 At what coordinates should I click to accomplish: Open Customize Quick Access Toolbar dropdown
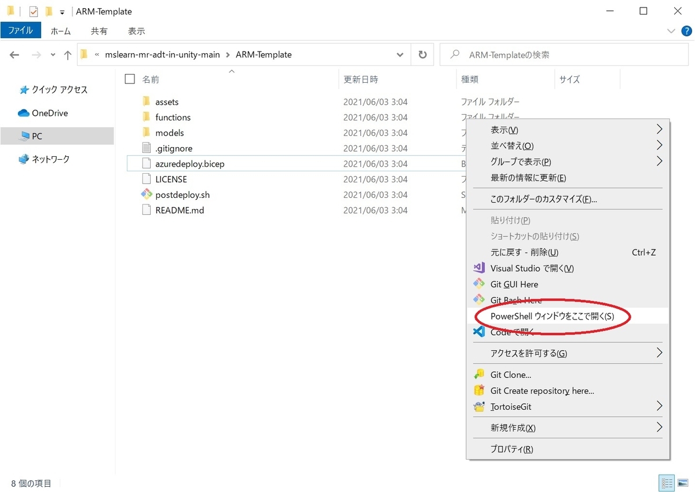point(62,12)
